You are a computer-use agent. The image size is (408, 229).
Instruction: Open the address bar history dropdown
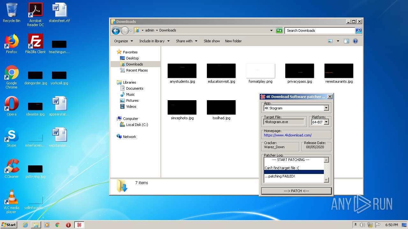[271, 31]
